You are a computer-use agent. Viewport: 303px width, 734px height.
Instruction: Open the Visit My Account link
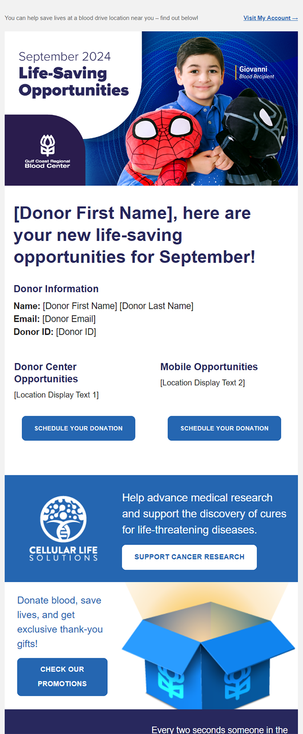tap(271, 18)
